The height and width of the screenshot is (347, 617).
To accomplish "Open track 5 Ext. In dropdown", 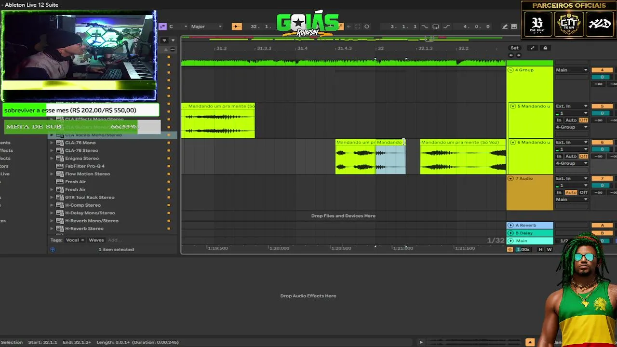I will [x=572, y=107].
